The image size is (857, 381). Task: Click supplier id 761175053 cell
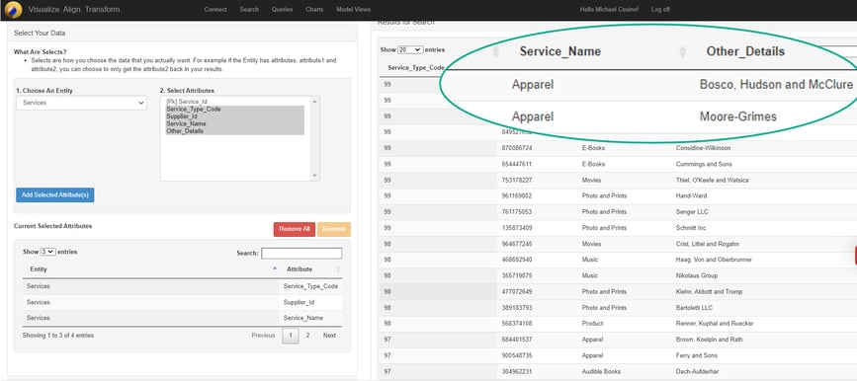pyautogui.click(x=517, y=211)
